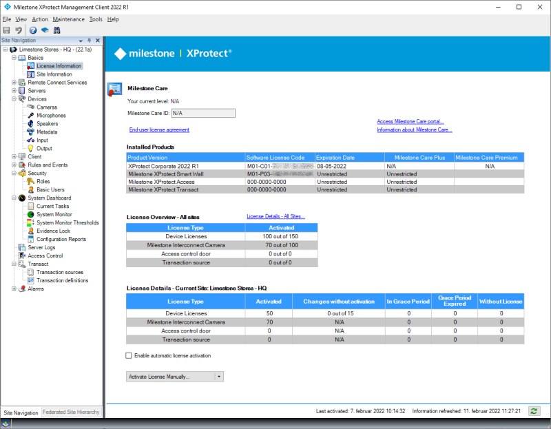The height and width of the screenshot is (429, 551).
Task: Click the Rules and Events icon
Action: click(22, 165)
